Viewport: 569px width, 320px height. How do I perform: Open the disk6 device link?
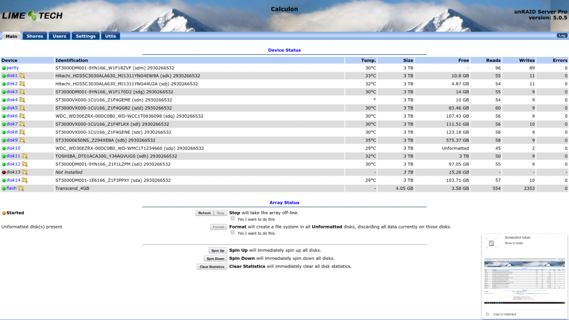(11, 116)
